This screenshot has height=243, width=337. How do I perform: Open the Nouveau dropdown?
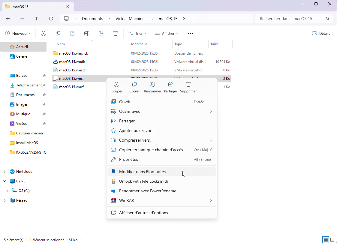18,33
